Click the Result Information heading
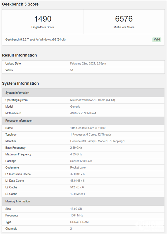This screenshot has height=234, width=167. click(x=19, y=55)
